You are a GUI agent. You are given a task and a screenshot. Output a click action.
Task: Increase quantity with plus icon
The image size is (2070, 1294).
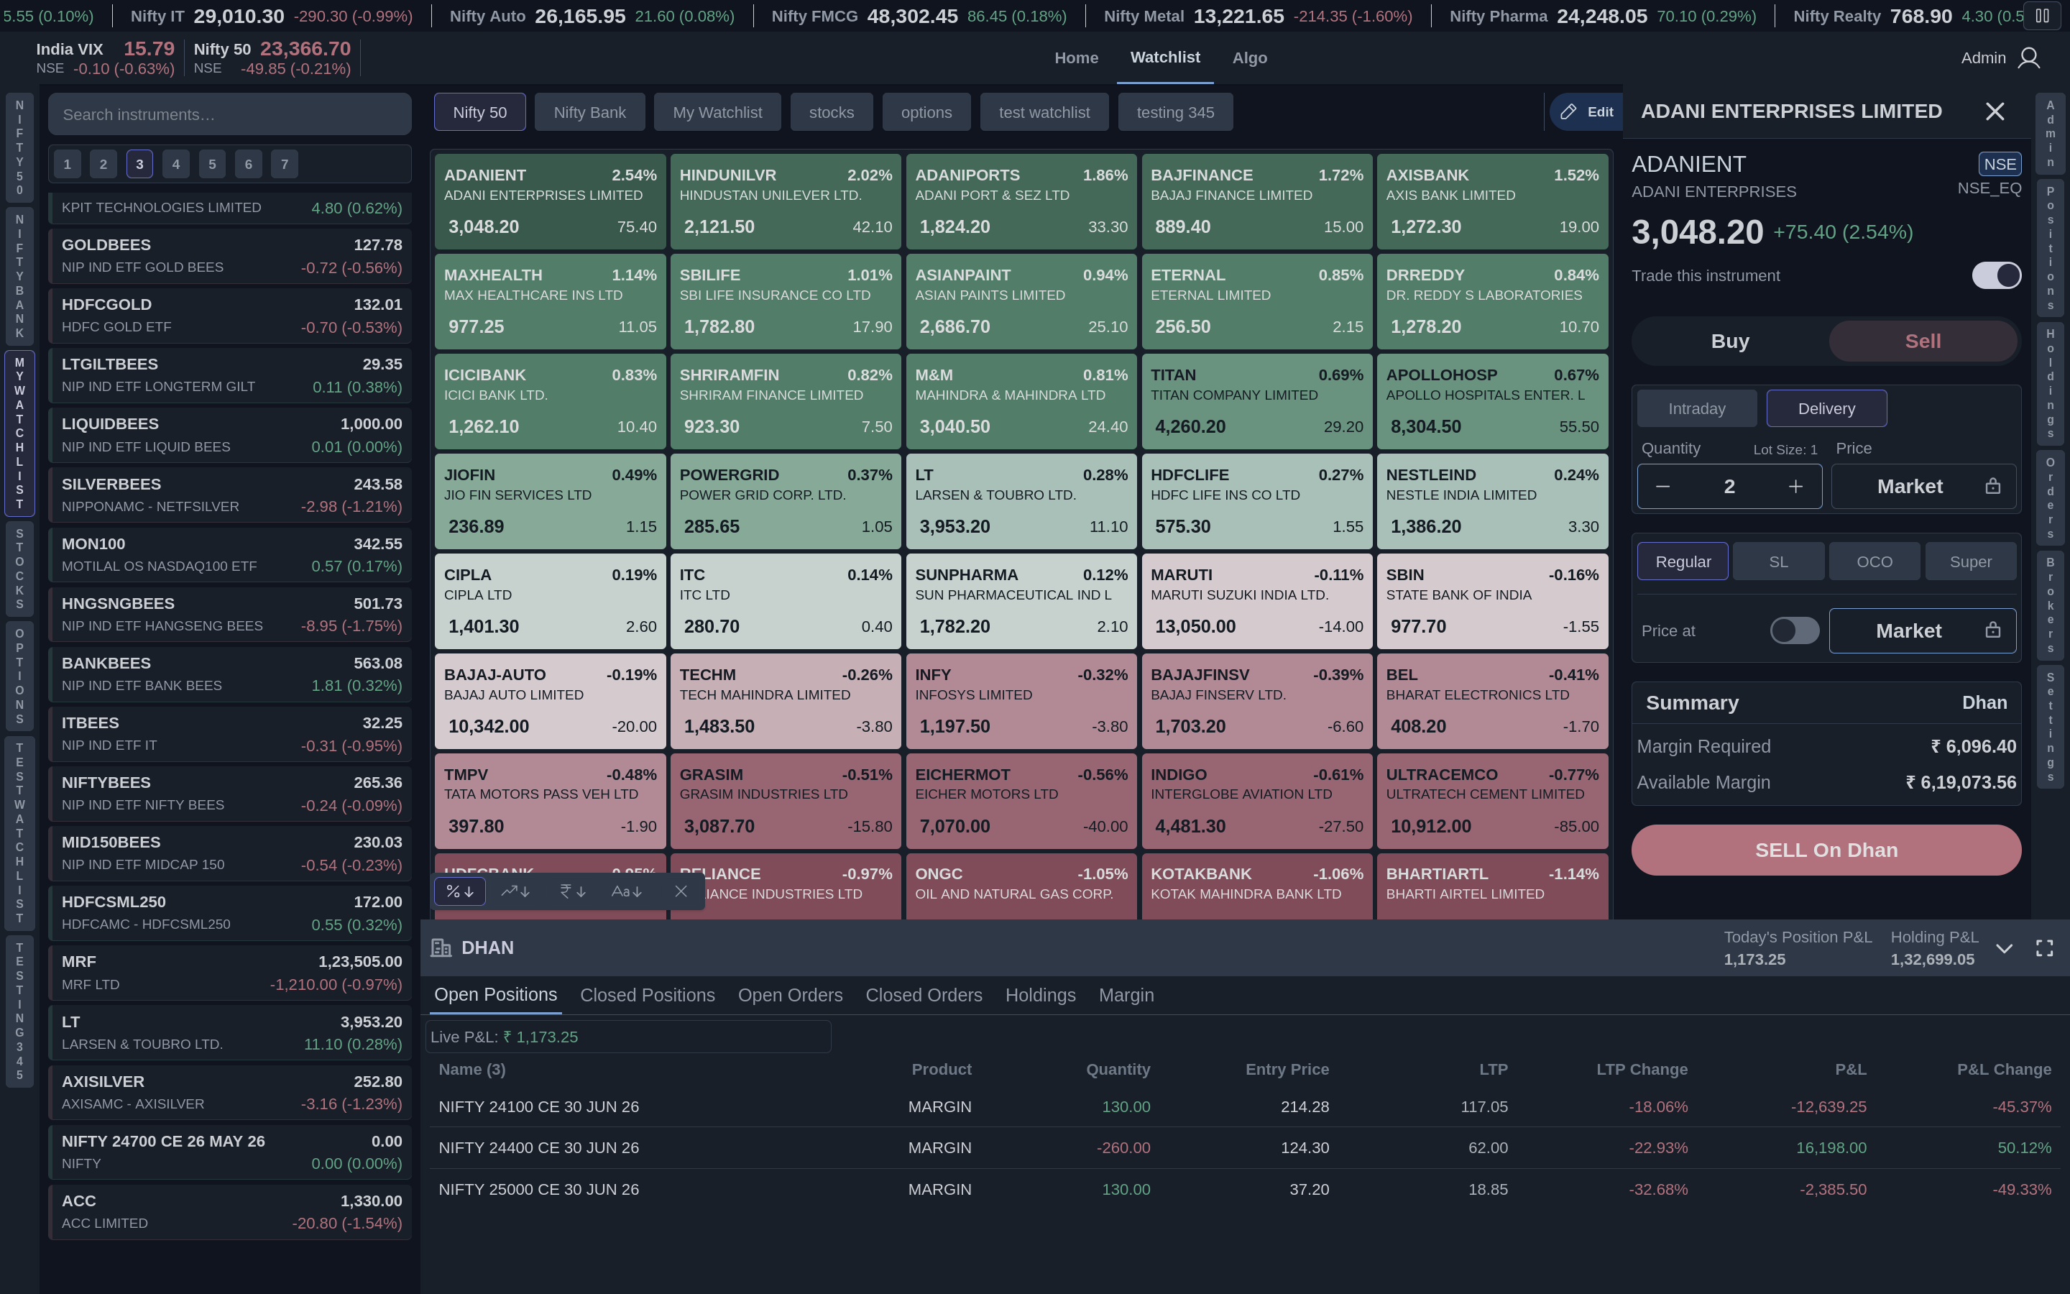1795,486
